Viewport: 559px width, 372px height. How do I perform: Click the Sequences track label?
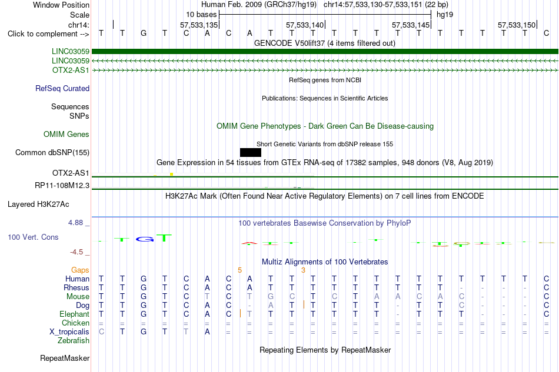tap(70, 106)
